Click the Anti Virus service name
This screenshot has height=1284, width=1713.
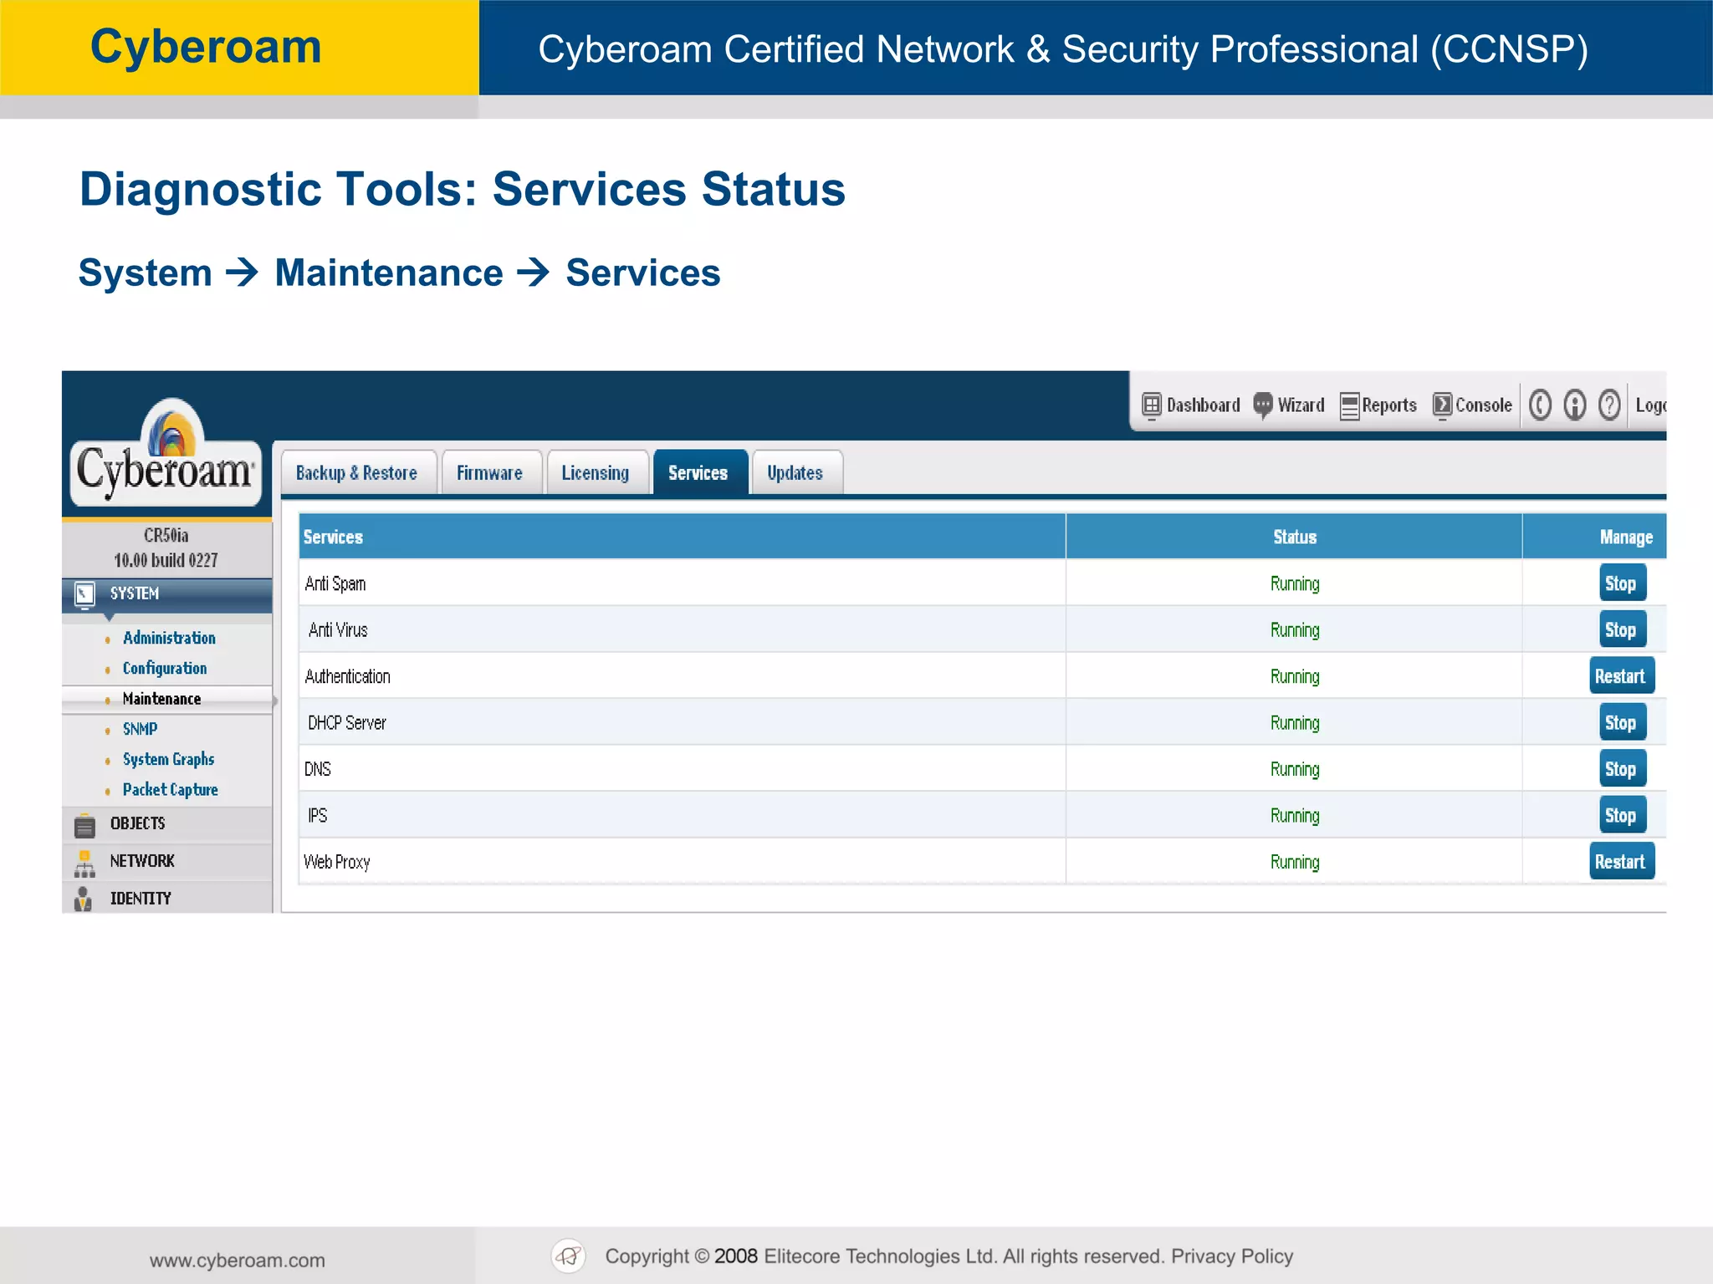[x=338, y=630]
